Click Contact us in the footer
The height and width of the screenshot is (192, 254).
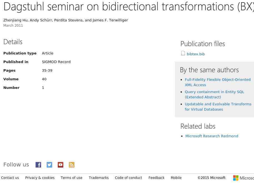10,178
